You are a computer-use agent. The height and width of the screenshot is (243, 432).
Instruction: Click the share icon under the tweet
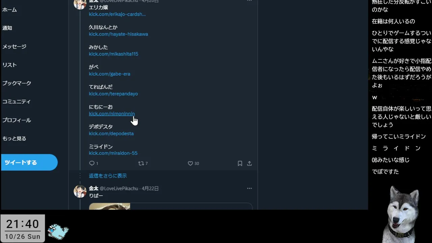(249, 163)
